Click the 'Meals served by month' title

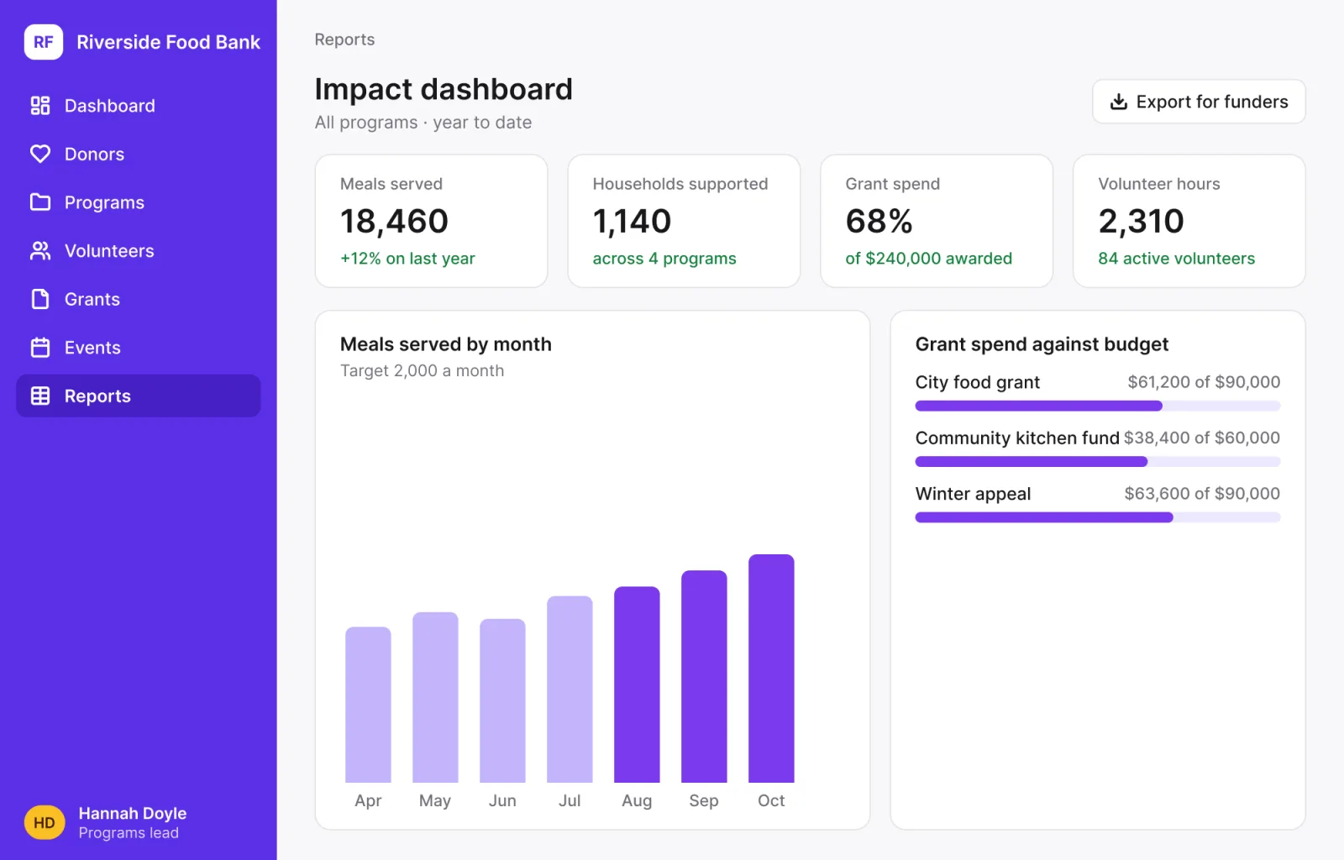[446, 344]
